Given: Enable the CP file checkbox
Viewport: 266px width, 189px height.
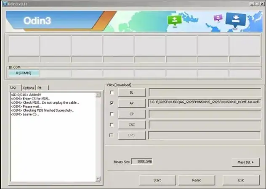Looking at the screenshot, I should click(112, 114).
